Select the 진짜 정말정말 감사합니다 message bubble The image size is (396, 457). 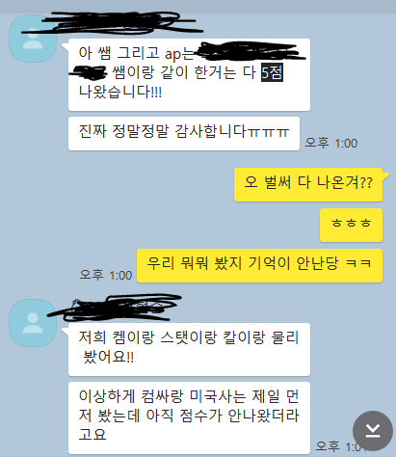point(184,133)
